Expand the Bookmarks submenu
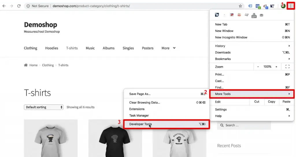296x157 pixels. pos(252,59)
